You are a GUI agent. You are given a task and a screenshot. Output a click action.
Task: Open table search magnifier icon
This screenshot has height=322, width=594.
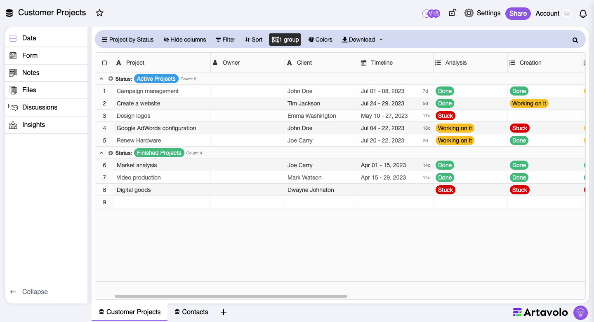click(x=575, y=40)
